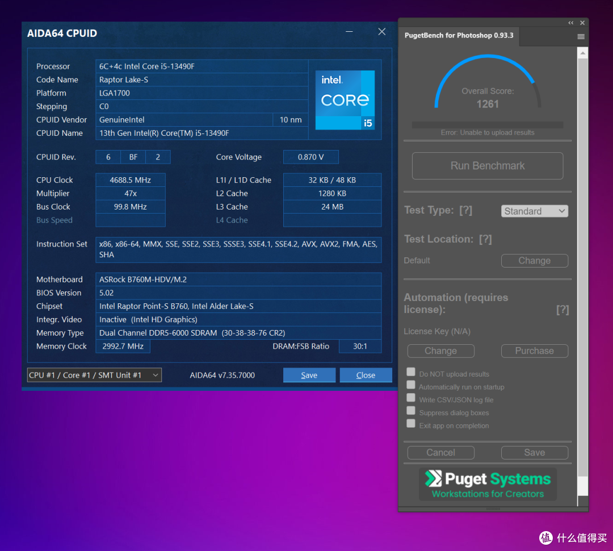
Task: Click the Platform value LGA1700
Action: pos(201,93)
